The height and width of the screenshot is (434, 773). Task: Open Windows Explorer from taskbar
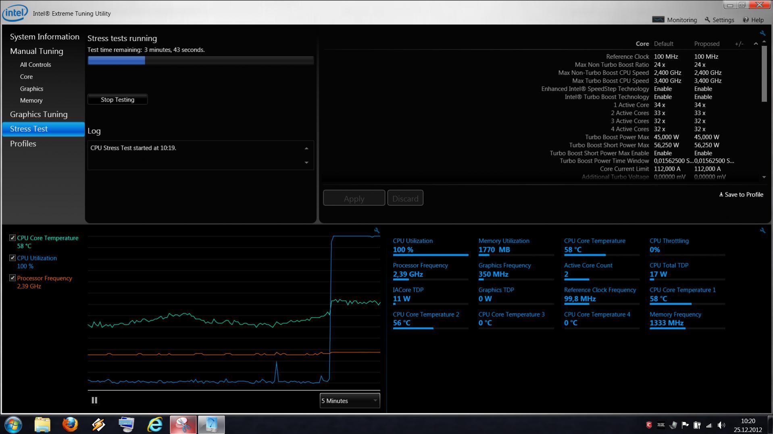point(42,425)
